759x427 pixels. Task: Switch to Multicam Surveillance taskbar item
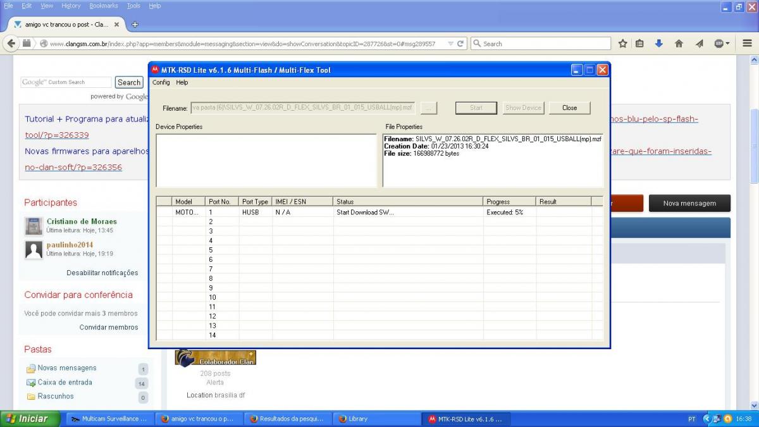point(109,419)
